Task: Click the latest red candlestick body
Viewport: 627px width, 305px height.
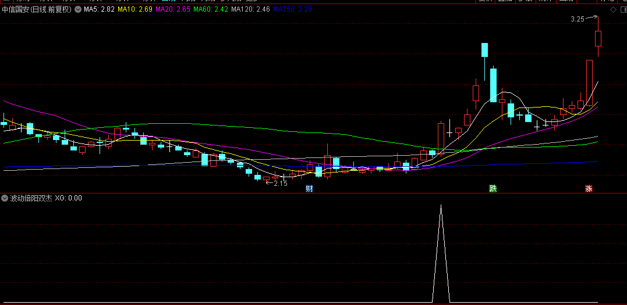Action: click(x=598, y=39)
